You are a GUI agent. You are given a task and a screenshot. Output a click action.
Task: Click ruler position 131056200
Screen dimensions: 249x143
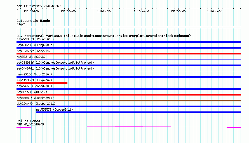click(x=68, y=11)
